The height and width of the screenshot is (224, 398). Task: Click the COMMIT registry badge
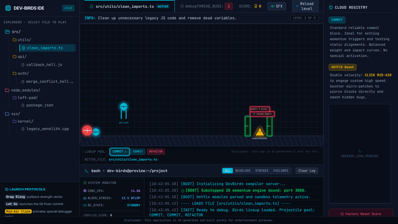[337, 20]
